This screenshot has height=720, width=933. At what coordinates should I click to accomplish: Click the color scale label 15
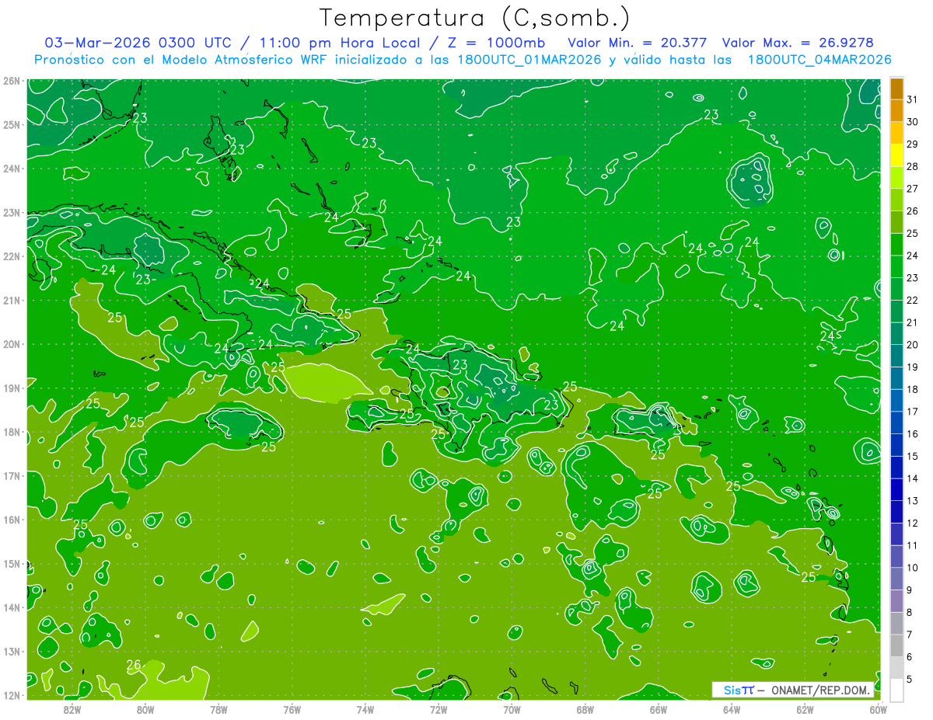[913, 457]
